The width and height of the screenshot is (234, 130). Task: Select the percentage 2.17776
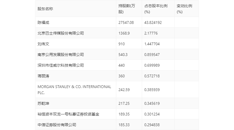(x=151, y=33)
